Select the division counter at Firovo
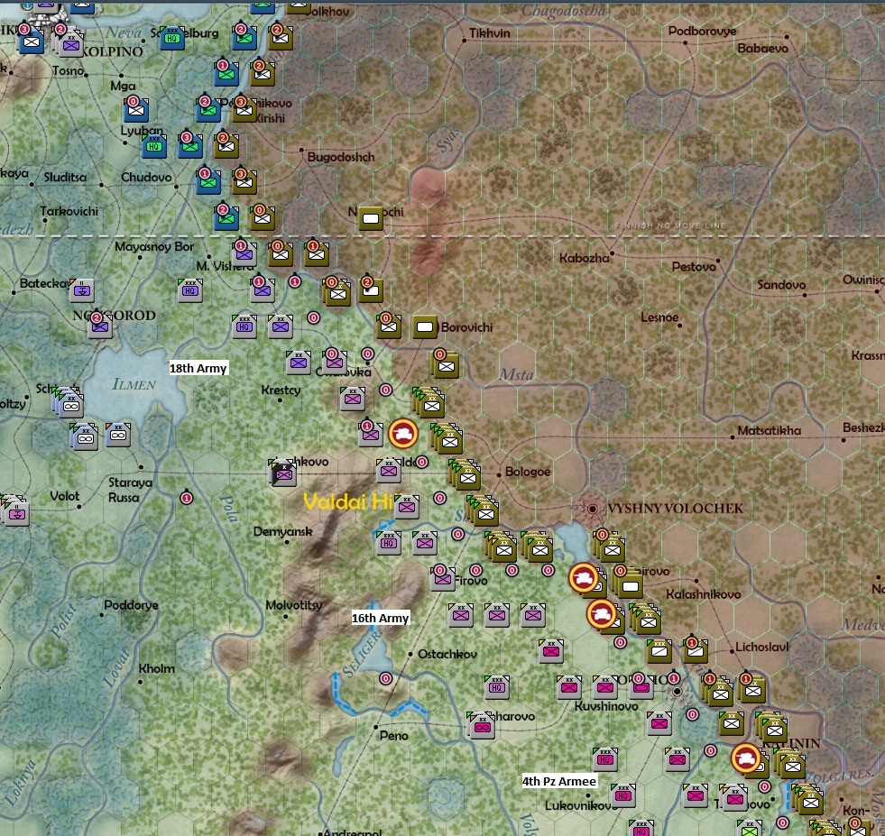Viewport: 885px width, 836px height. (442, 578)
